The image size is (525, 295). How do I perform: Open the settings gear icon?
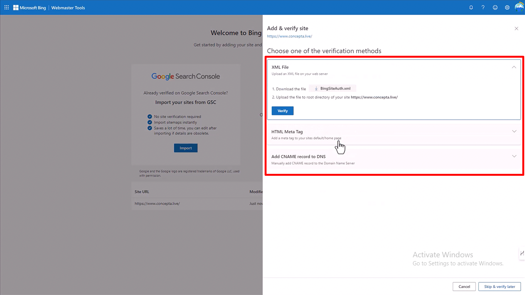tap(507, 7)
